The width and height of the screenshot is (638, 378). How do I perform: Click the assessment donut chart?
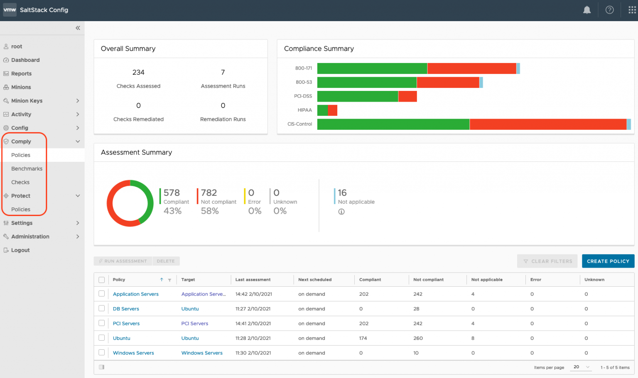coord(130,203)
